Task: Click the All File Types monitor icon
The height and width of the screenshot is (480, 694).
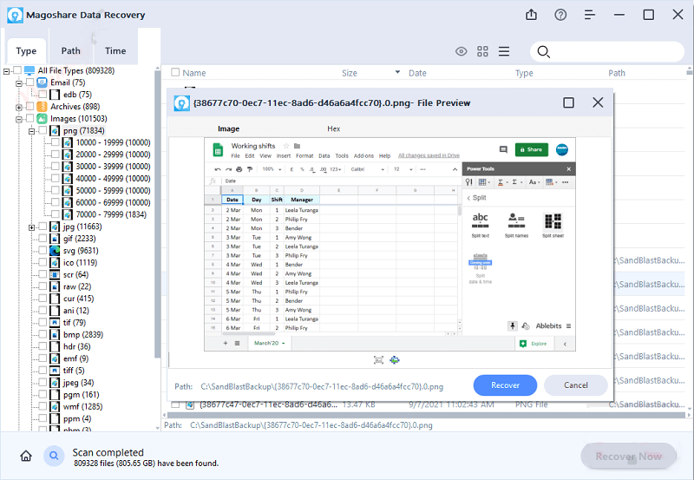Action: click(29, 70)
